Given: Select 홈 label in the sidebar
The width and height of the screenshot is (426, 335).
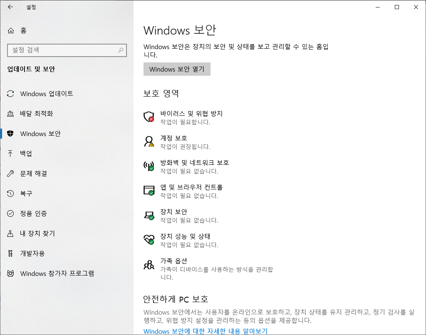Looking at the screenshot, I should coord(23,30).
